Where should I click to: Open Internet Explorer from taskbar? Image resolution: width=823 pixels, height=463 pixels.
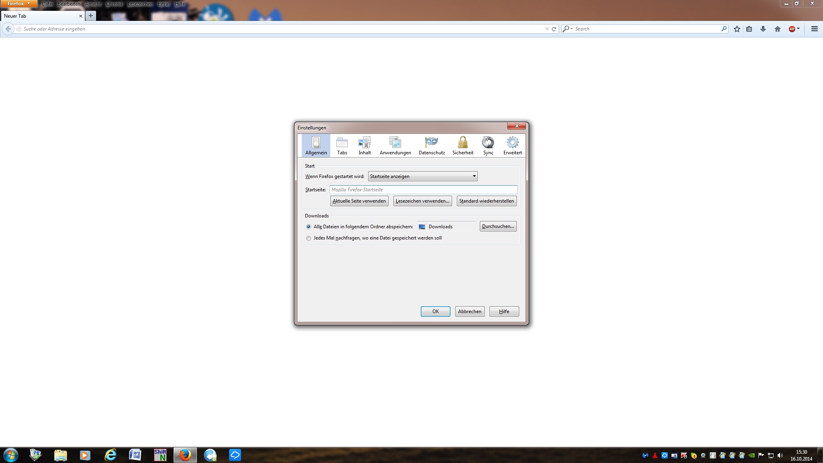click(110, 455)
